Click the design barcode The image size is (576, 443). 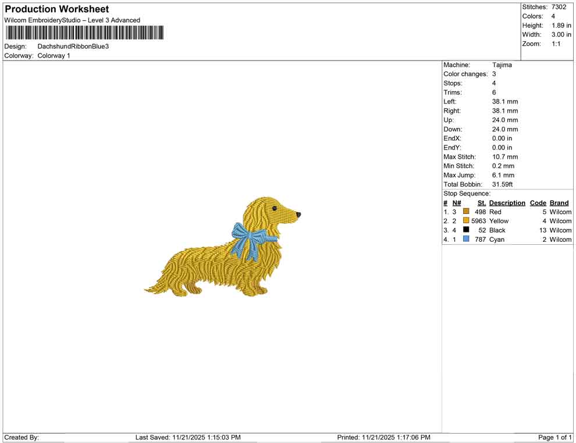83,33
